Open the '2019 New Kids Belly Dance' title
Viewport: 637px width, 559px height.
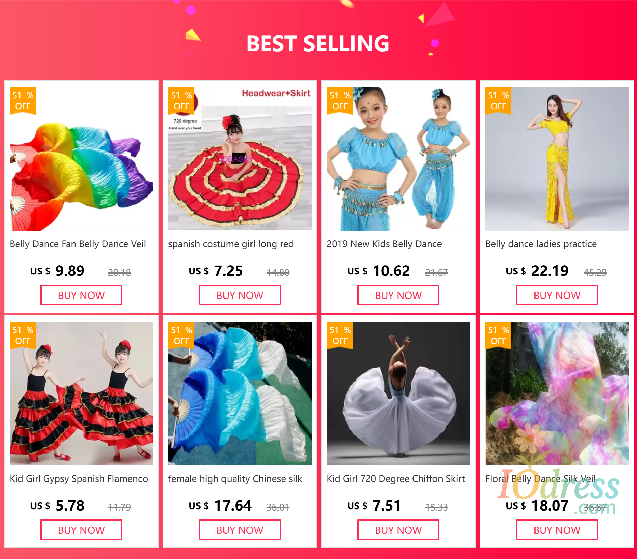[384, 244]
